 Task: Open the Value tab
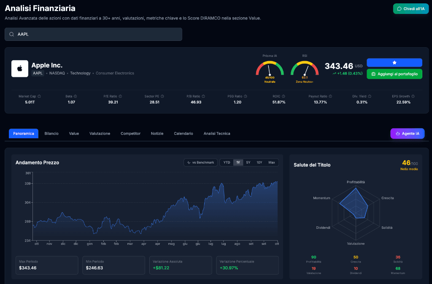(x=74, y=134)
